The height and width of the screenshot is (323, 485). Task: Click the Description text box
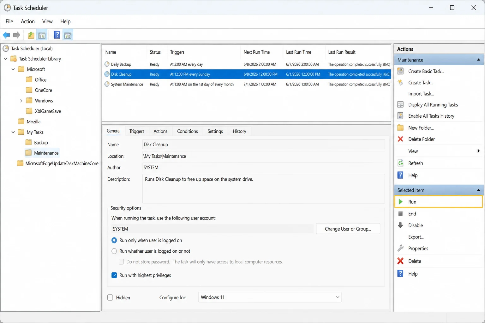click(x=263, y=189)
